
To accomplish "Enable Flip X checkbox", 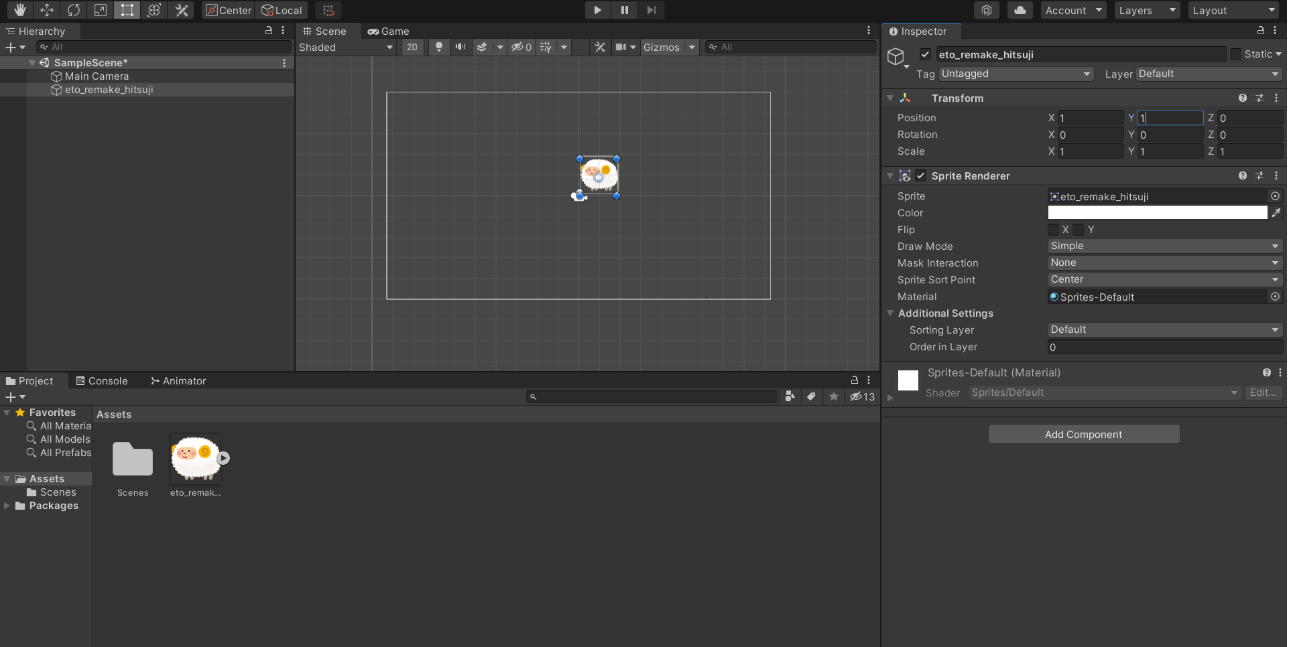I will [1054, 230].
